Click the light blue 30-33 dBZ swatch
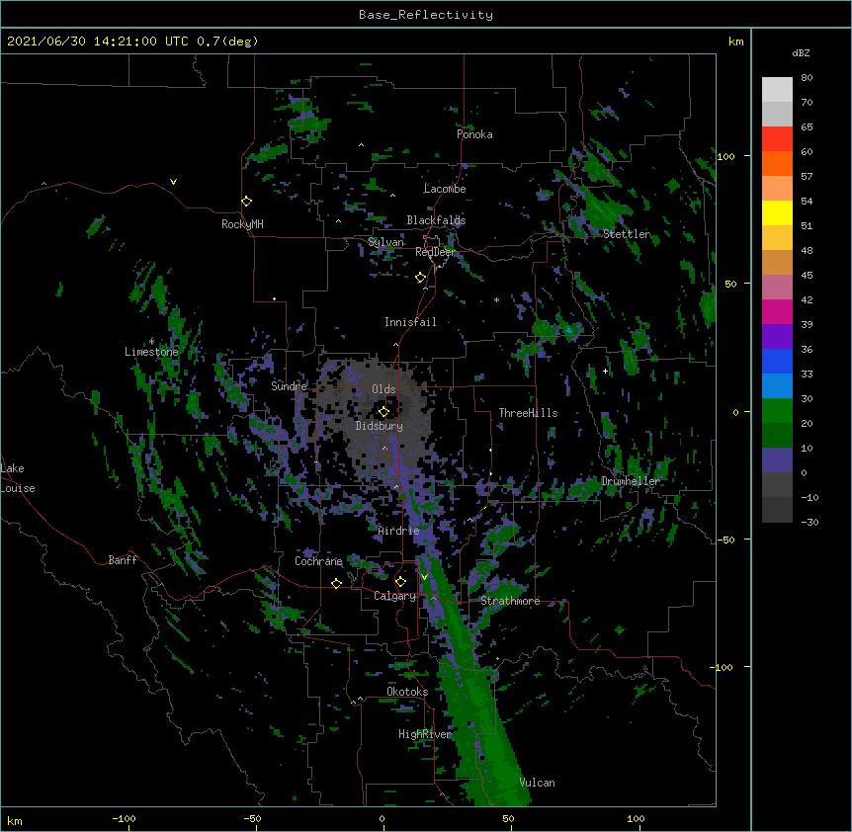 (777, 386)
